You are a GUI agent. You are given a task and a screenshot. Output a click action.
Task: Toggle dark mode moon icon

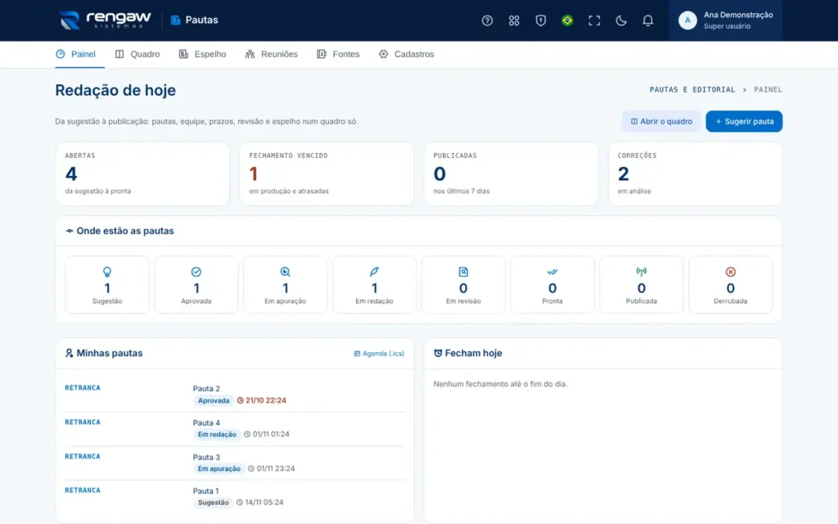tap(620, 20)
